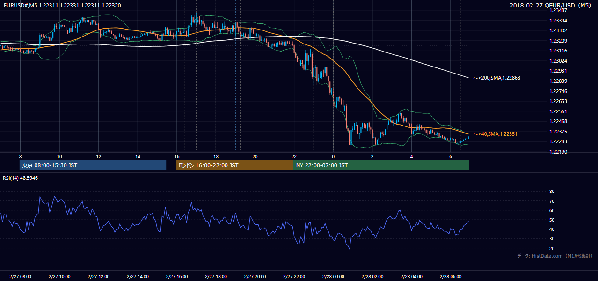Click the RSI axis value 50
The height and width of the screenshot is (281, 598).
point(552,220)
